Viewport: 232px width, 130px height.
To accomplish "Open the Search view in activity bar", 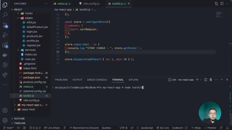I will click(x=5, y=14).
